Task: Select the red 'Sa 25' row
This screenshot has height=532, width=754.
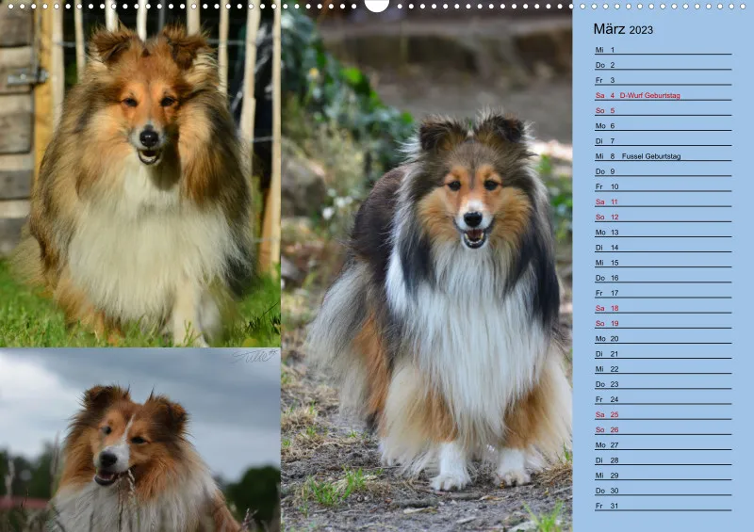Action: point(663,414)
